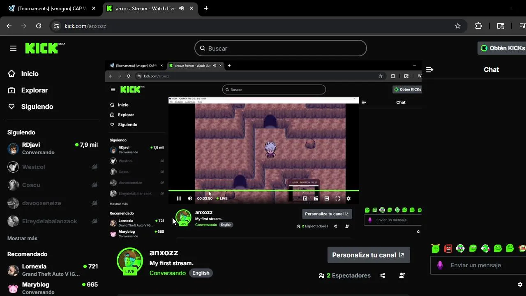526x296 pixels.
Task: Click the My first stream. title
Action: pos(171,263)
